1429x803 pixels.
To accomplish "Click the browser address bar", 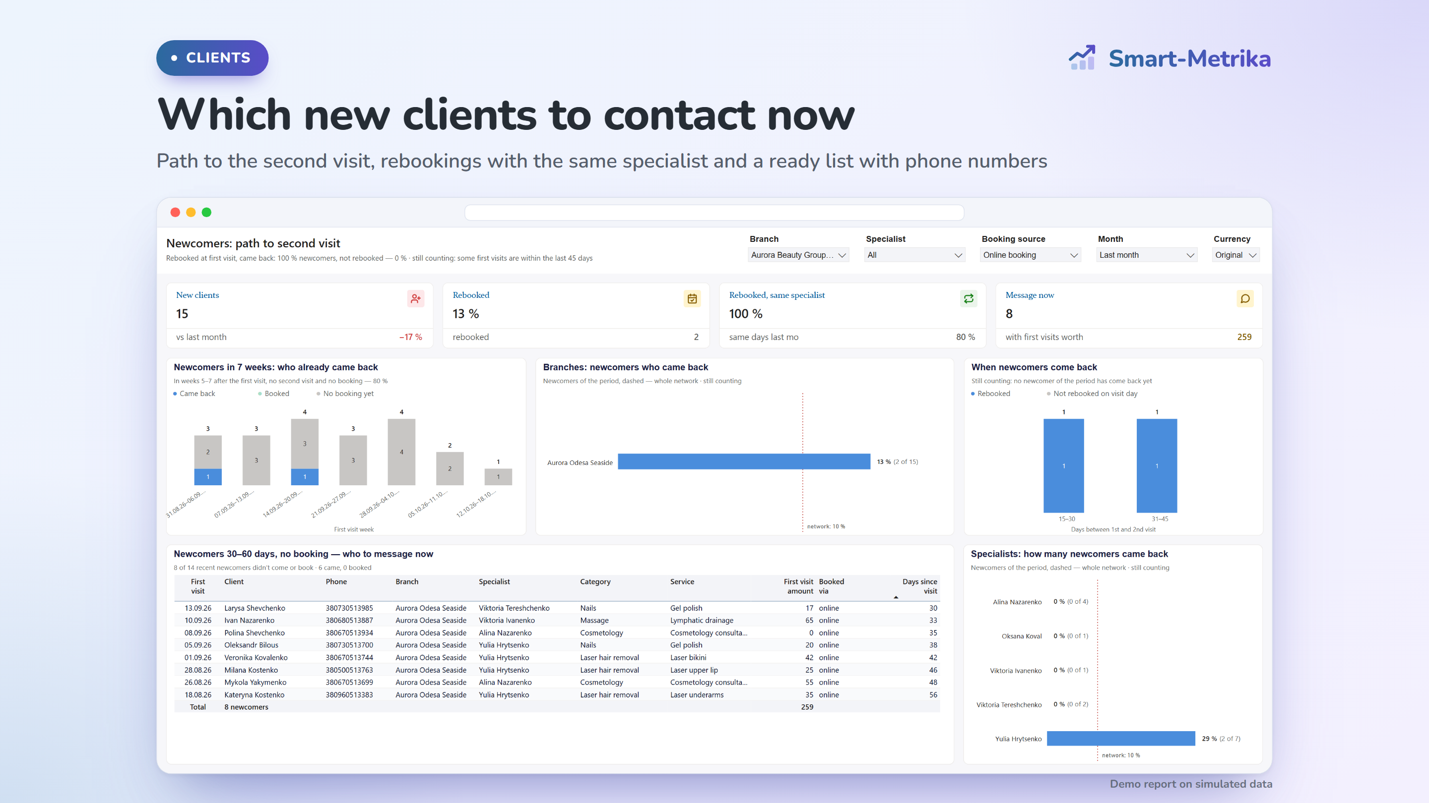I will click(x=714, y=212).
